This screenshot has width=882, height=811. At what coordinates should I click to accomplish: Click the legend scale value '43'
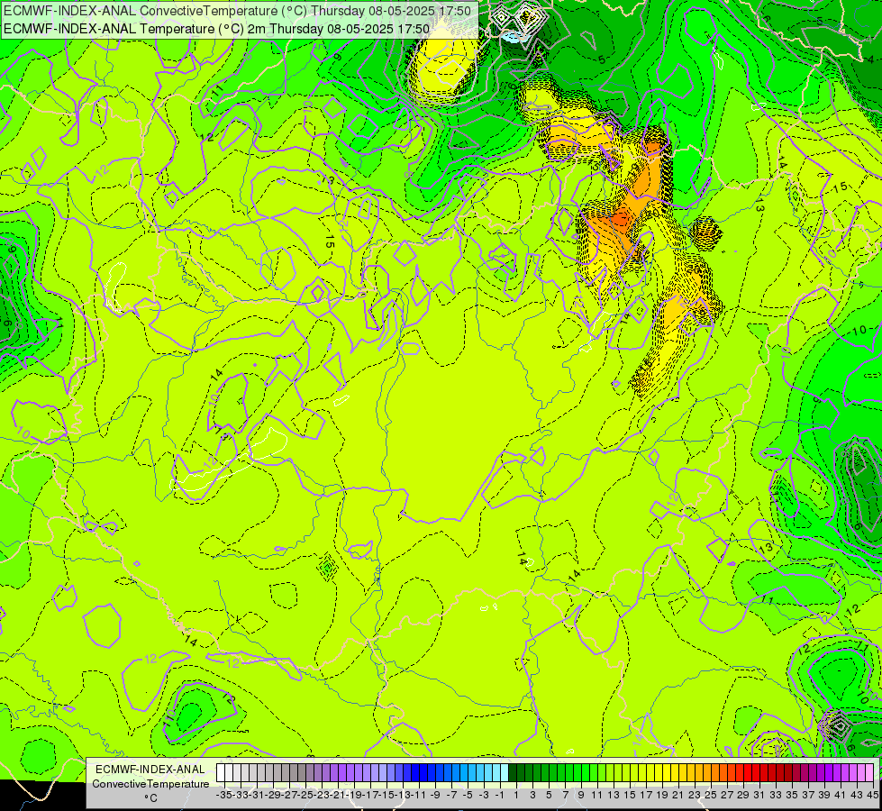[857, 796]
